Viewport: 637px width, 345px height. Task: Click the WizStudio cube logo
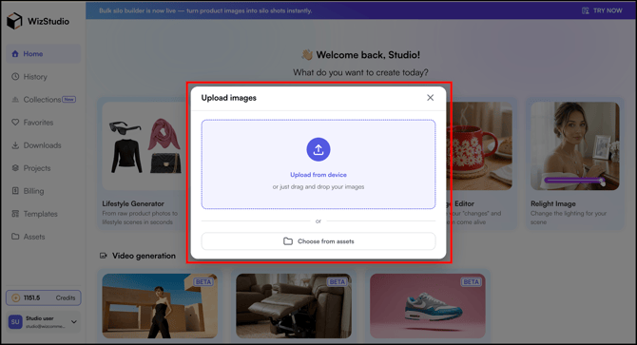[14, 21]
